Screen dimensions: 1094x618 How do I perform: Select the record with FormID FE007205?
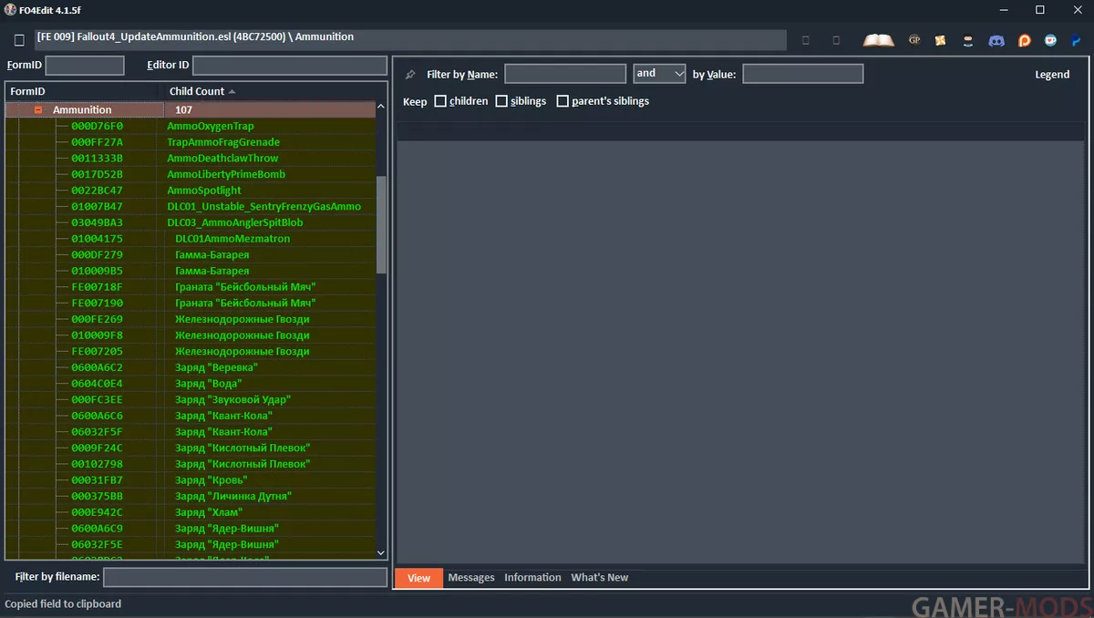pos(191,351)
